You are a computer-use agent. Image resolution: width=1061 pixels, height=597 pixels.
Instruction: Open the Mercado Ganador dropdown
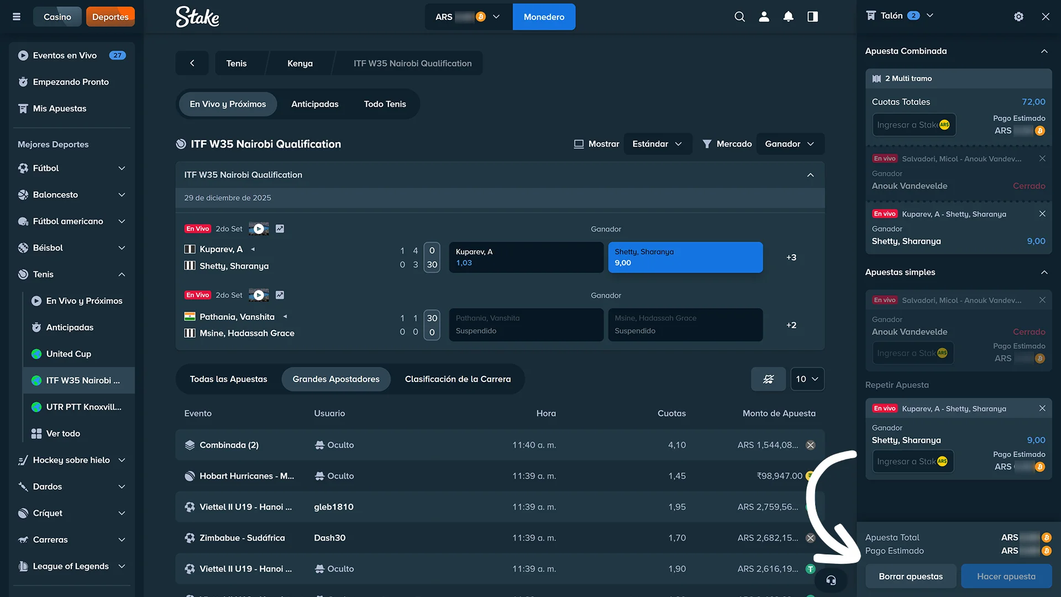click(x=790, y=144)
